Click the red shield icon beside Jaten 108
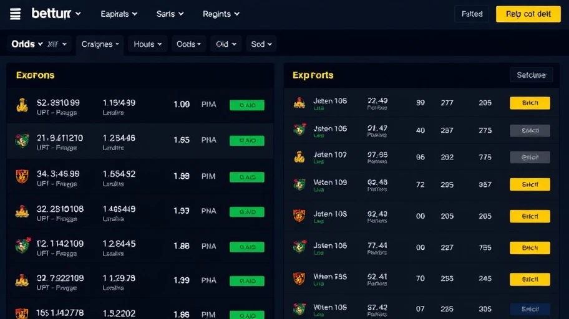Screen dimensions: 569x319 click(299, 216)
